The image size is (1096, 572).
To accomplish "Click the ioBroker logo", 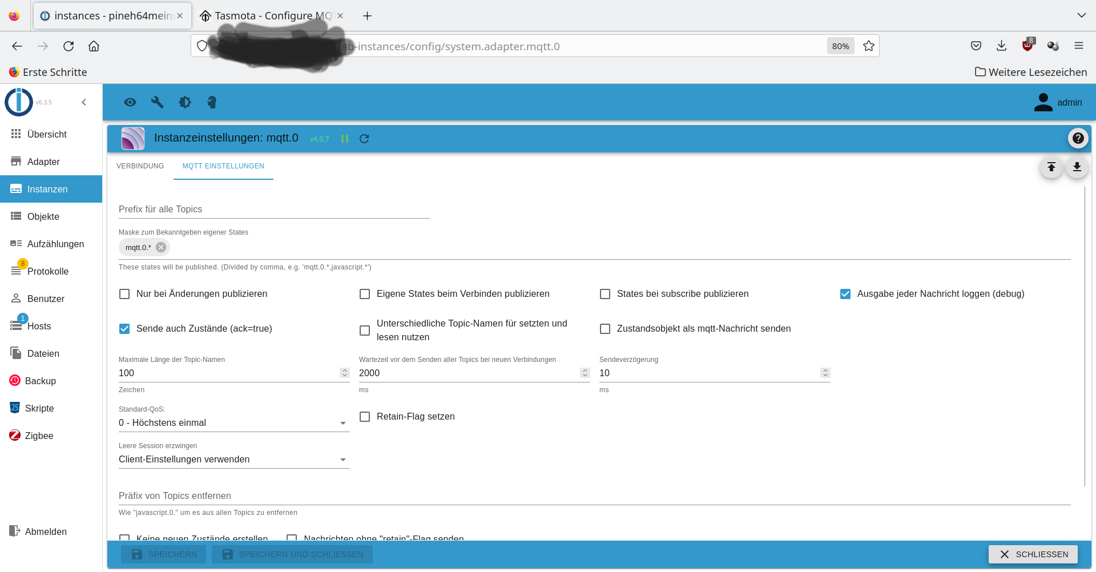I will click(19, 102).
